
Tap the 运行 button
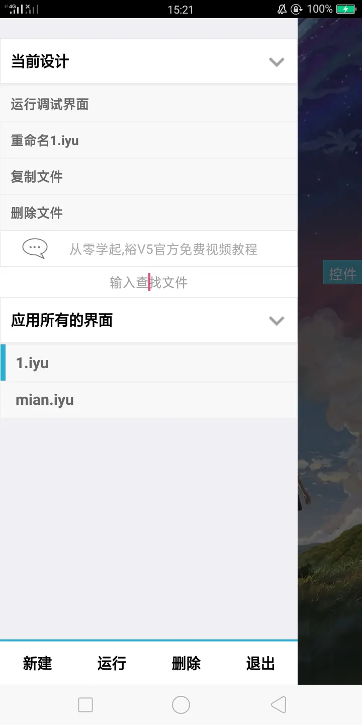click(112, 664)
